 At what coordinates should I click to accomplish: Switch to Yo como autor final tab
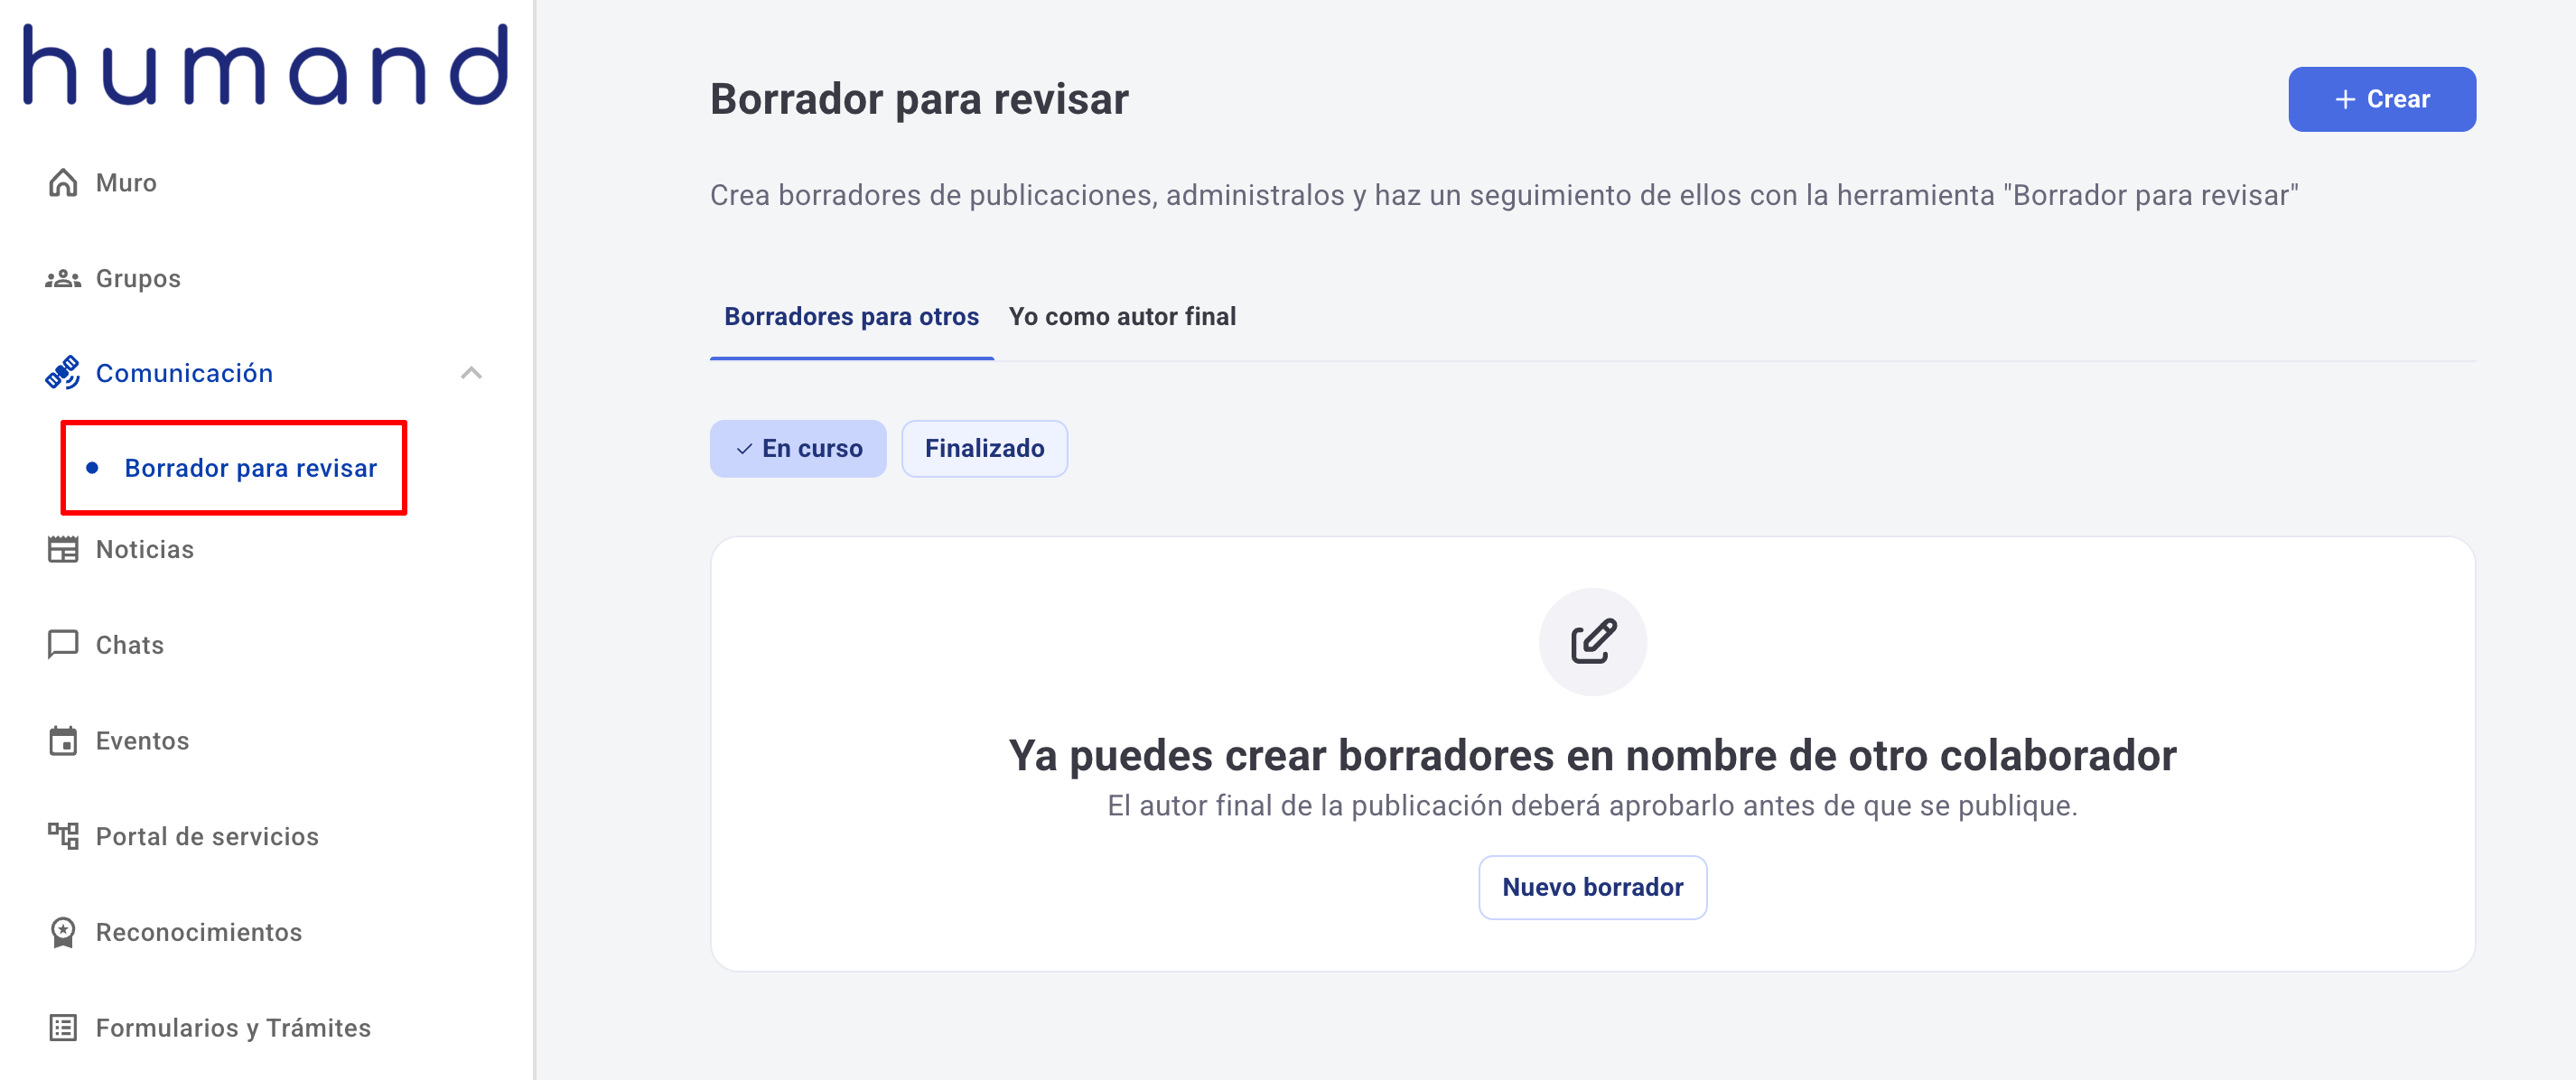click(1122, 317)
